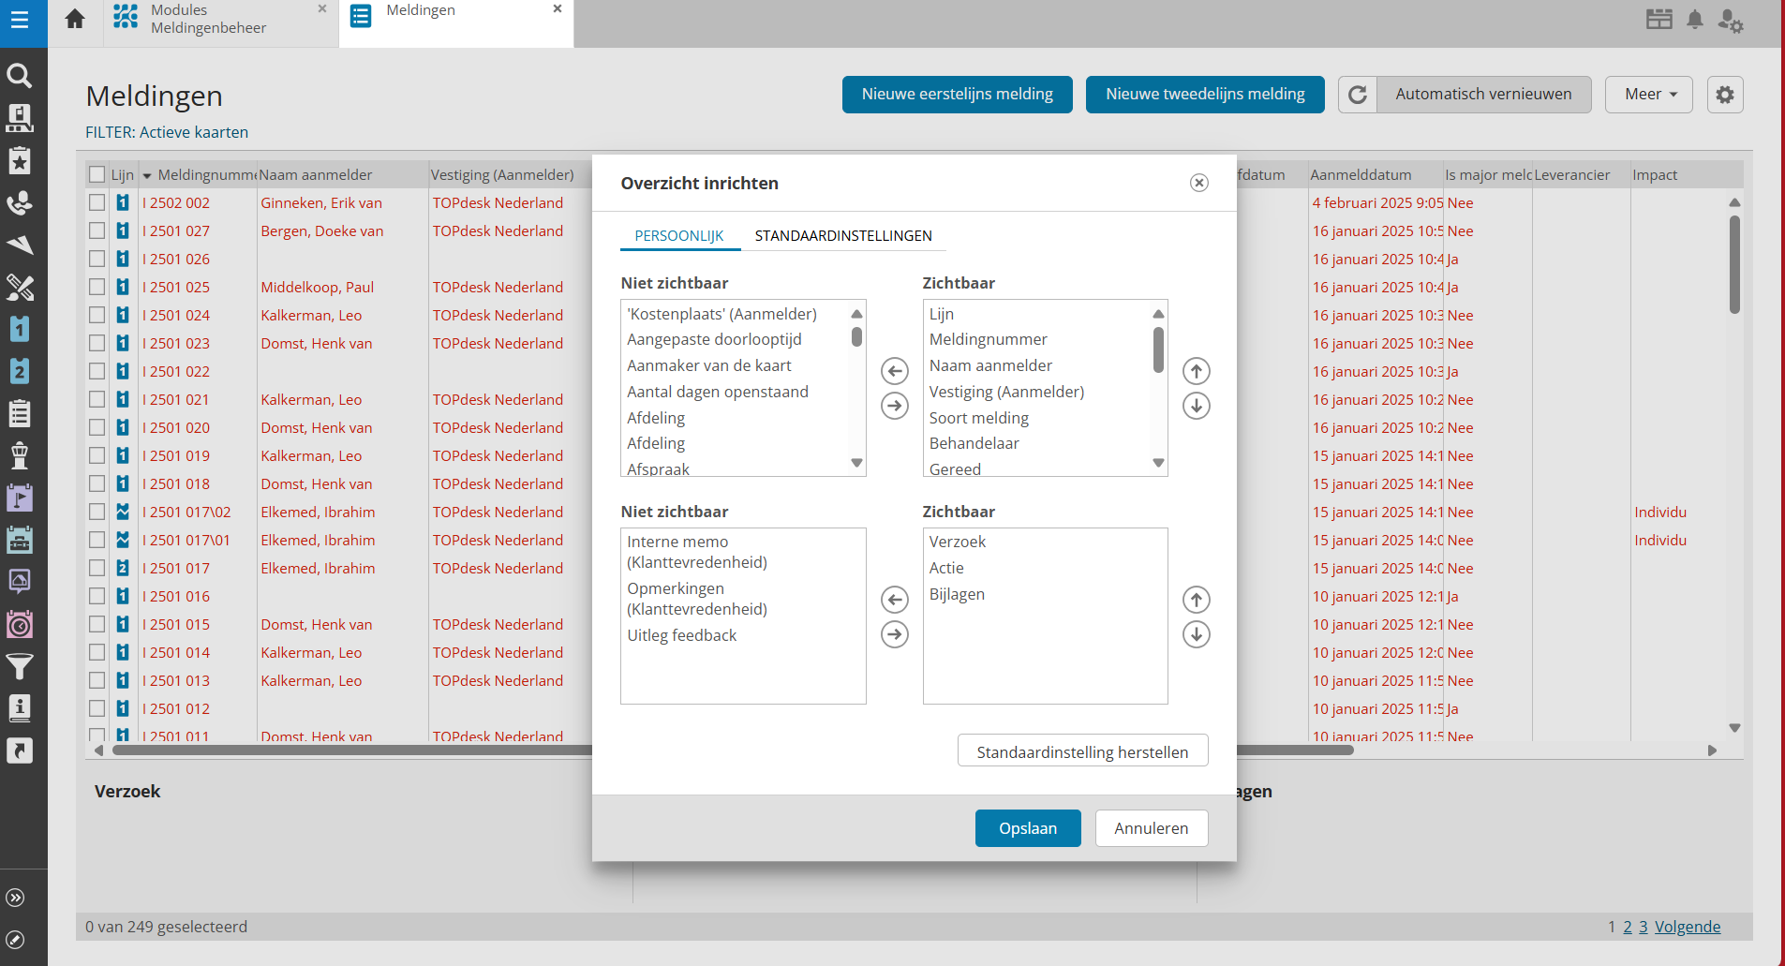Move selected column to Niet zichtbaar with upper left arrow

tap(895, 371)
